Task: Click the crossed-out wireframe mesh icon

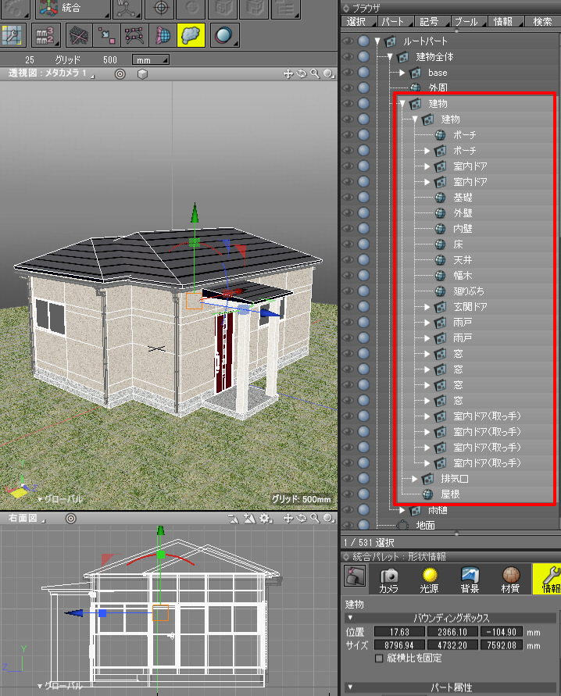Action: point(79,35)
